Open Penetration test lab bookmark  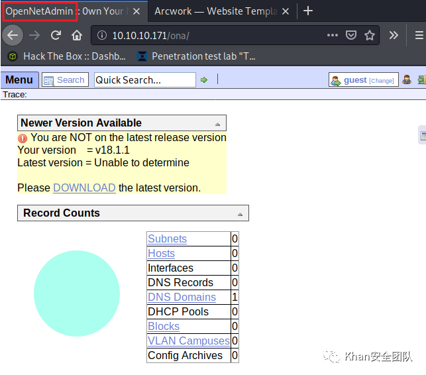(196, 56)
